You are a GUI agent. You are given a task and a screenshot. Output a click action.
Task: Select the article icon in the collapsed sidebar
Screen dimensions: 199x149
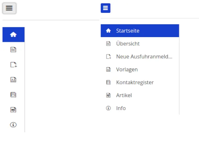pyautogui.click(x=13, y=110)
